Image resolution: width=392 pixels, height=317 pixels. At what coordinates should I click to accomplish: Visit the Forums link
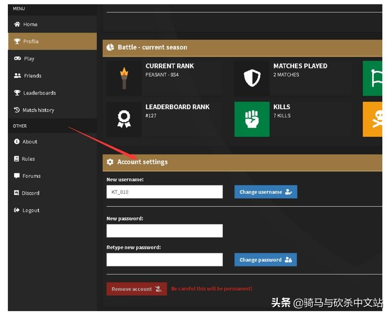[53, 176]
